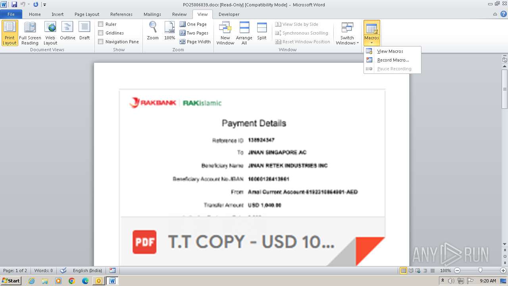This screenshot has height=286, width=508.
Task: Open Customize Quick Access Toolbar dropdown
Action: pyautogui.click(x=44, y=5)
